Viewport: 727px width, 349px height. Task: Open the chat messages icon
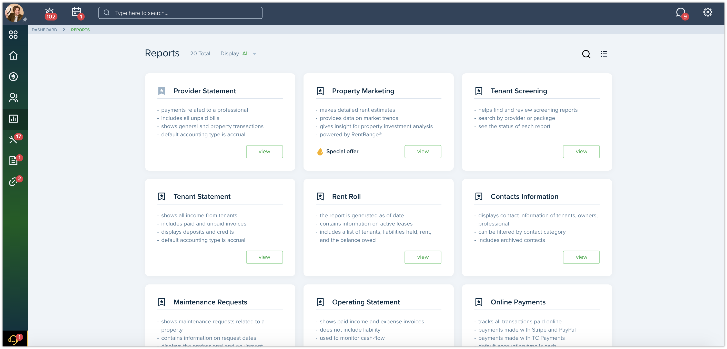(x=681, y=13)
